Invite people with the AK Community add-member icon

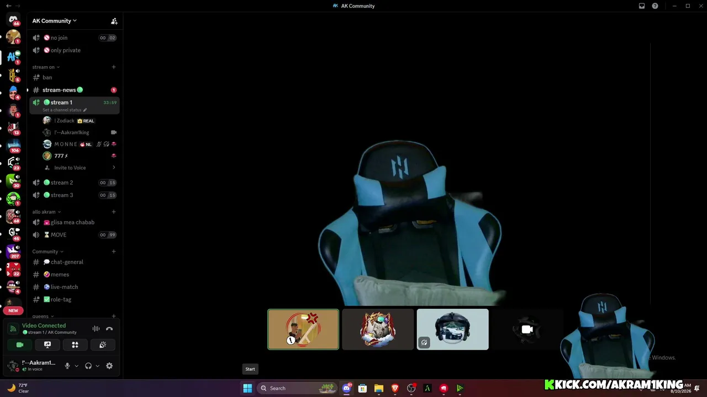pos(114,21)
